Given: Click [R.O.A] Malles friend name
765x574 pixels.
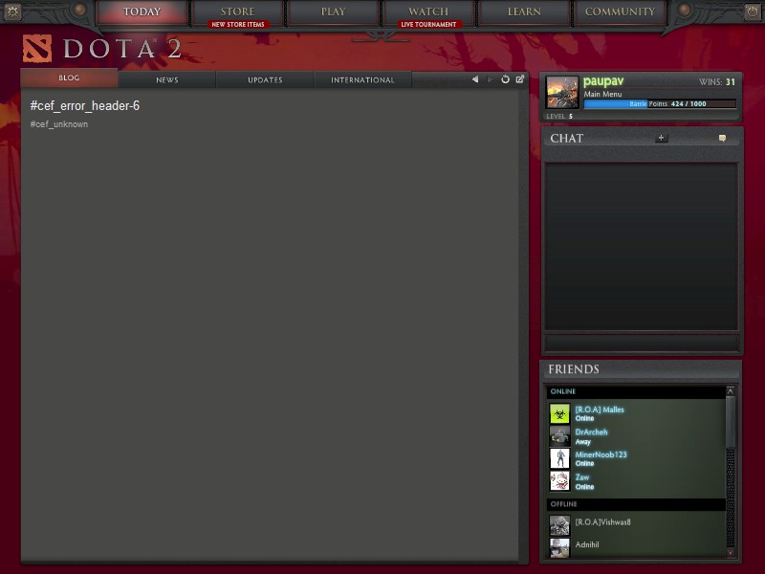Looking at the screenshot, I should click(x=600, y=409).
